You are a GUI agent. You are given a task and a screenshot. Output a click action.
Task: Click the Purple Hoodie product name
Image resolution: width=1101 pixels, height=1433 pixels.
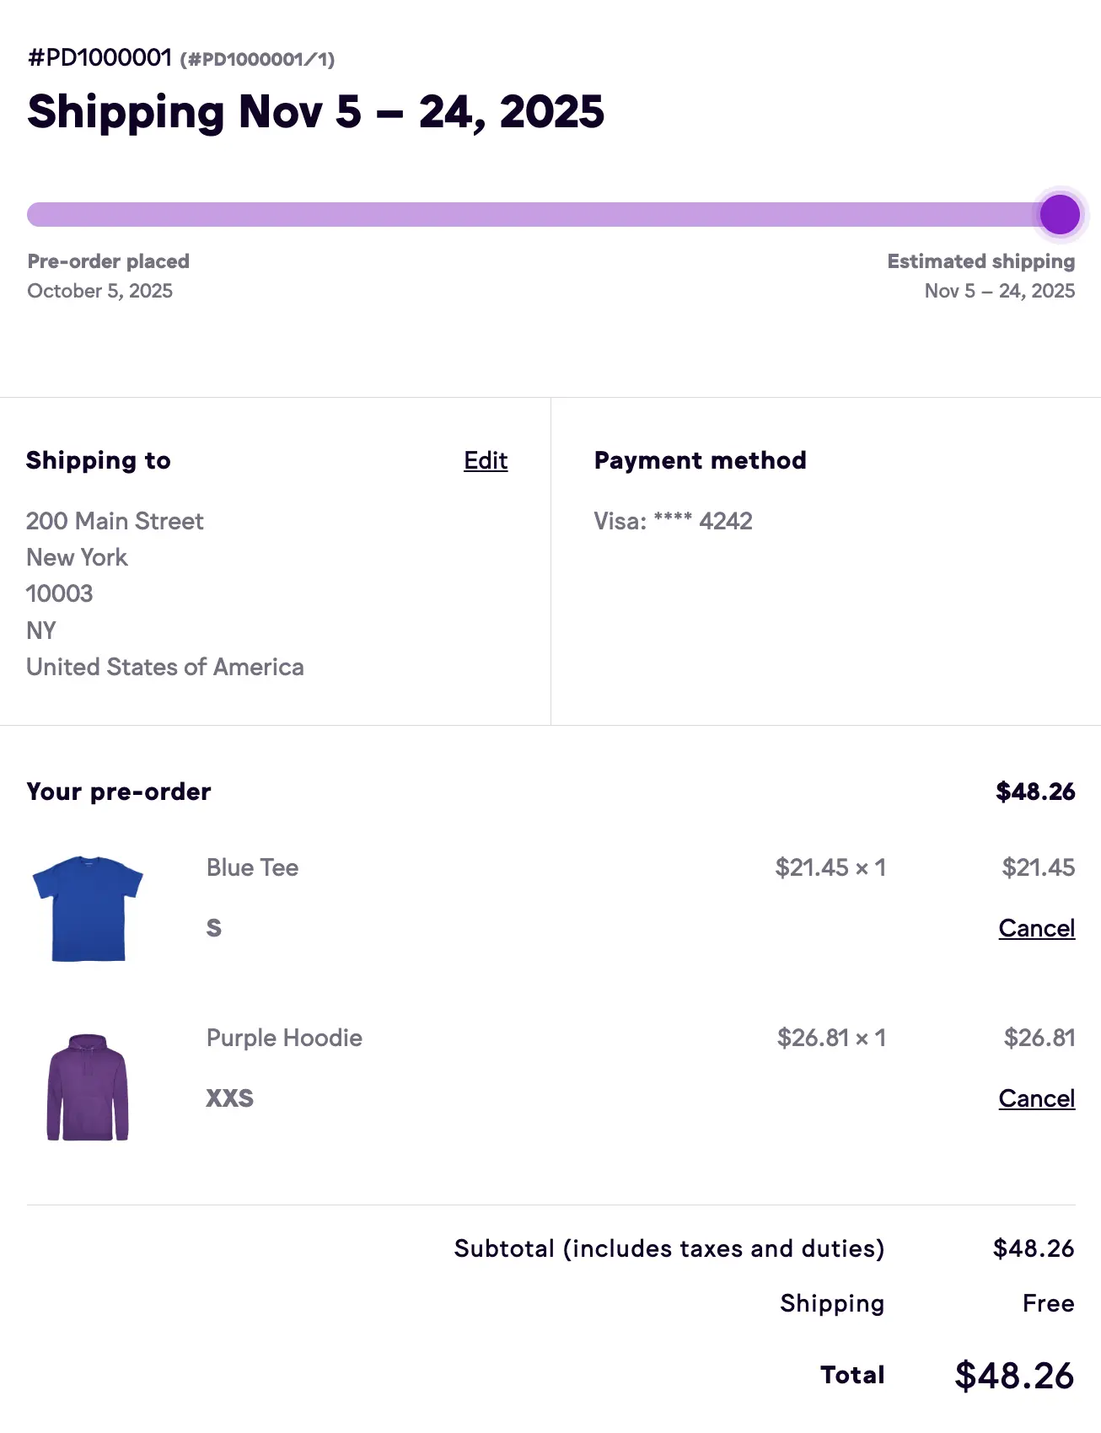coord(284,1038)
